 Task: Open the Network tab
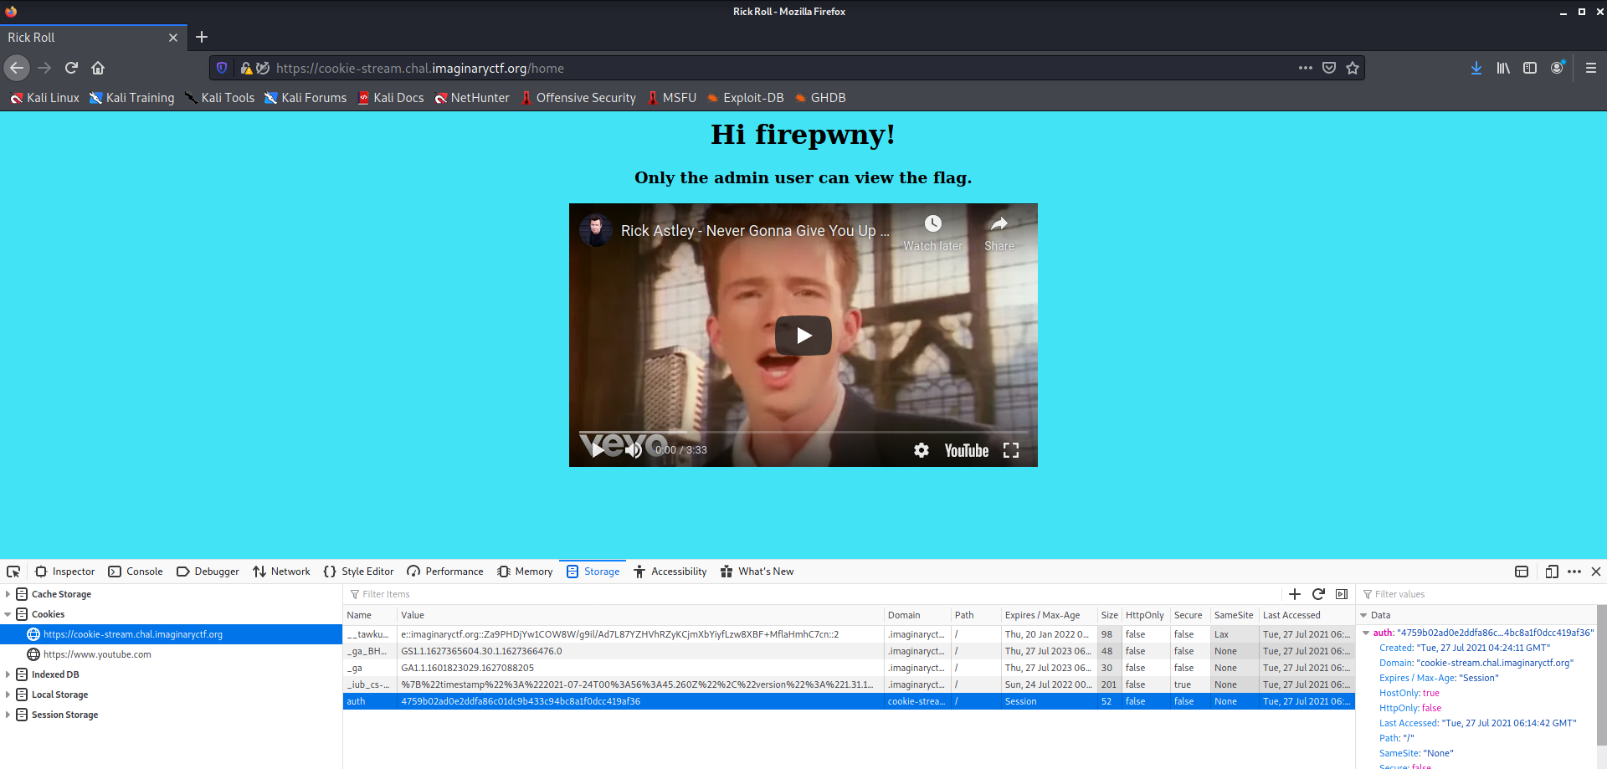(x=281, y=572)
